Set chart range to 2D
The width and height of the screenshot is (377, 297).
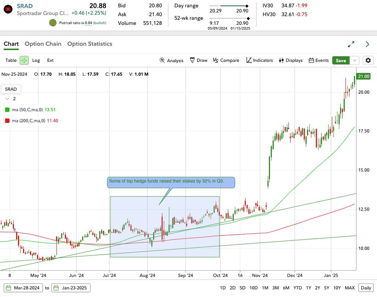point(233,288)
